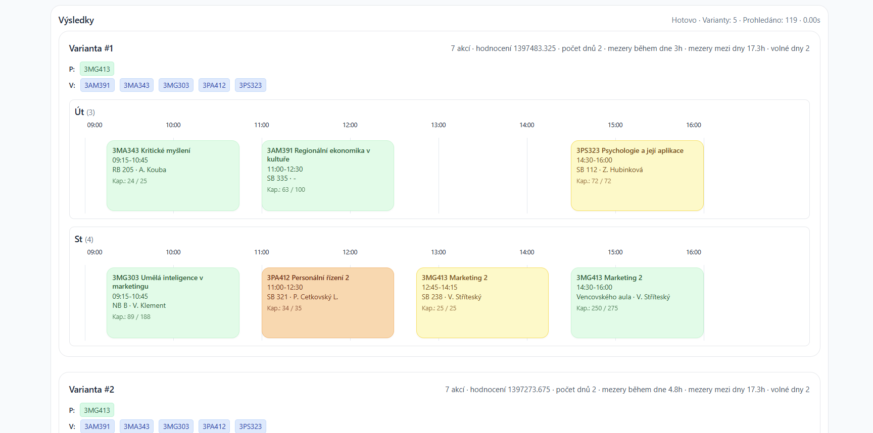Click the 3MG413 tag in Varianta #2

(96, 410)
